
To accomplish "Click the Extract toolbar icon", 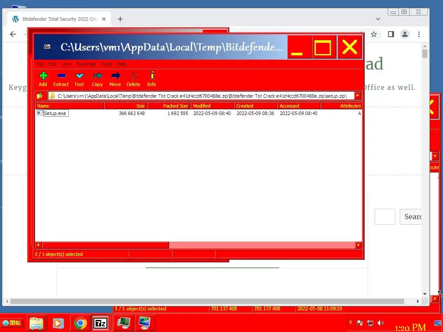I will pyautogui.click(x=61, y=76).
